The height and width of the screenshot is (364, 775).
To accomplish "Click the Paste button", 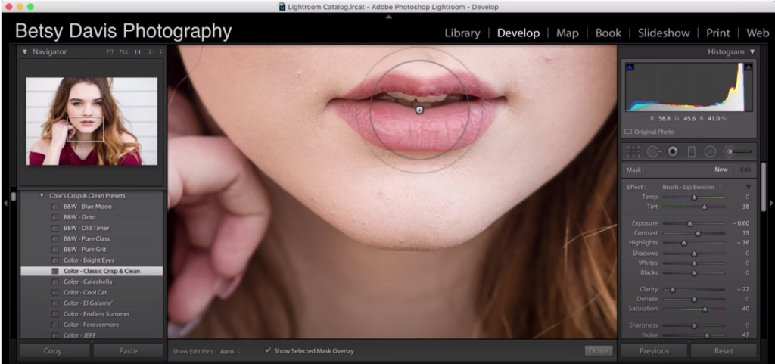I will coord(128,351).
